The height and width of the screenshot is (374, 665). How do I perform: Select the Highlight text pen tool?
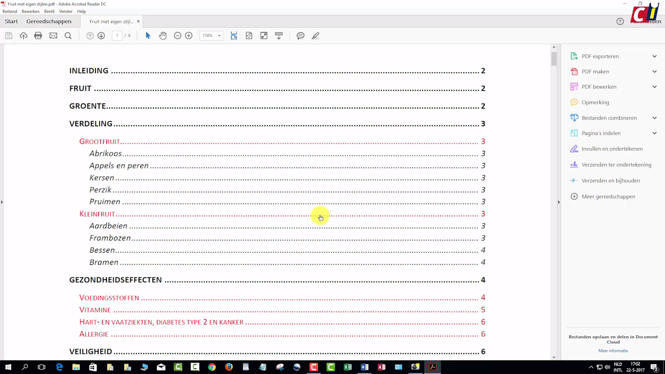click(315, 35)
